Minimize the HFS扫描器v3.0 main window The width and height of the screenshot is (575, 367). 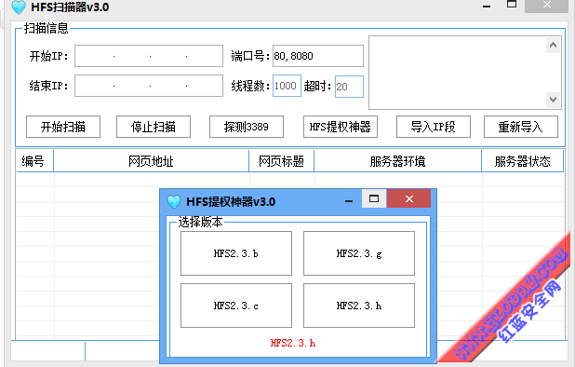pyautogui.click(x=487, y=6)
